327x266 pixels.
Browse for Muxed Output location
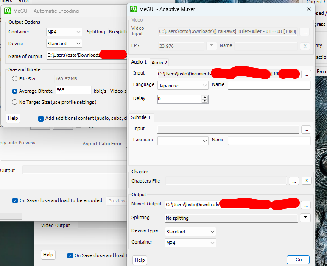(x=306, y=205)
